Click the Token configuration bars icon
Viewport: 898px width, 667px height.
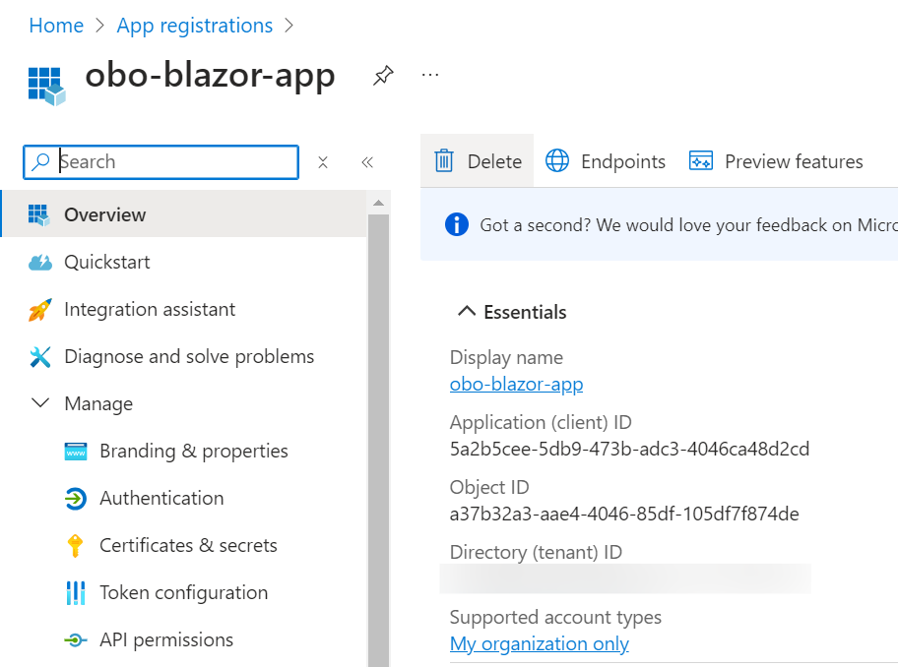[x=76, y=592]
